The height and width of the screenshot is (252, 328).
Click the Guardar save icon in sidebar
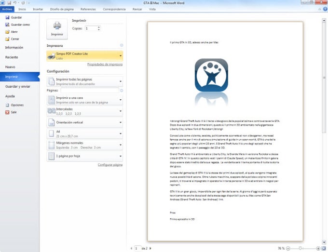(7, 17)
